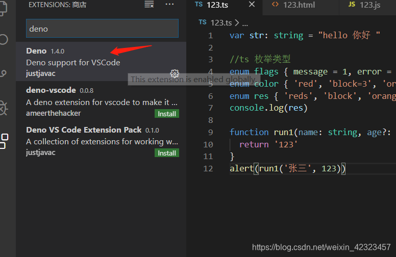Focus the extension search field containing deno
The height and width of the screenshot is (257, 396).
102,29
